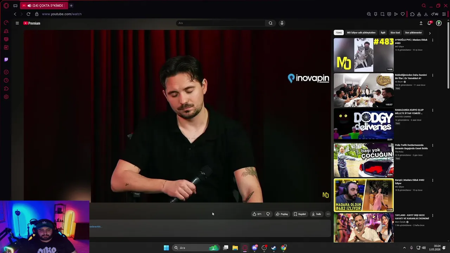The height and width of the screenshot is (253, 450).
Task: Open YouTube hamburger guide menu
Action: 17,23
